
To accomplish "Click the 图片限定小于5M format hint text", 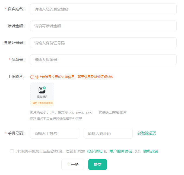I will [x=78, y=112].
